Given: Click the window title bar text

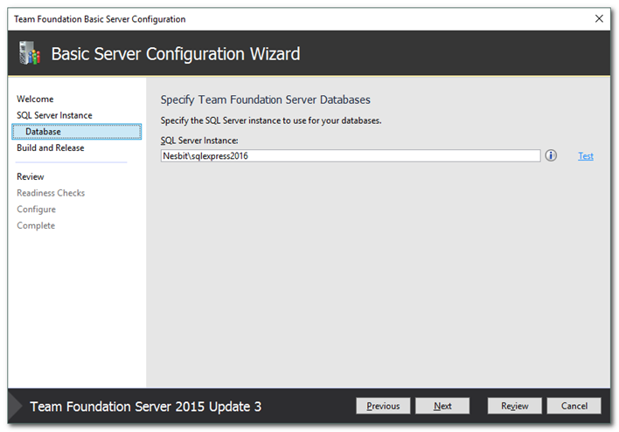Looking at the screenshot, I should tap(100, 19).
